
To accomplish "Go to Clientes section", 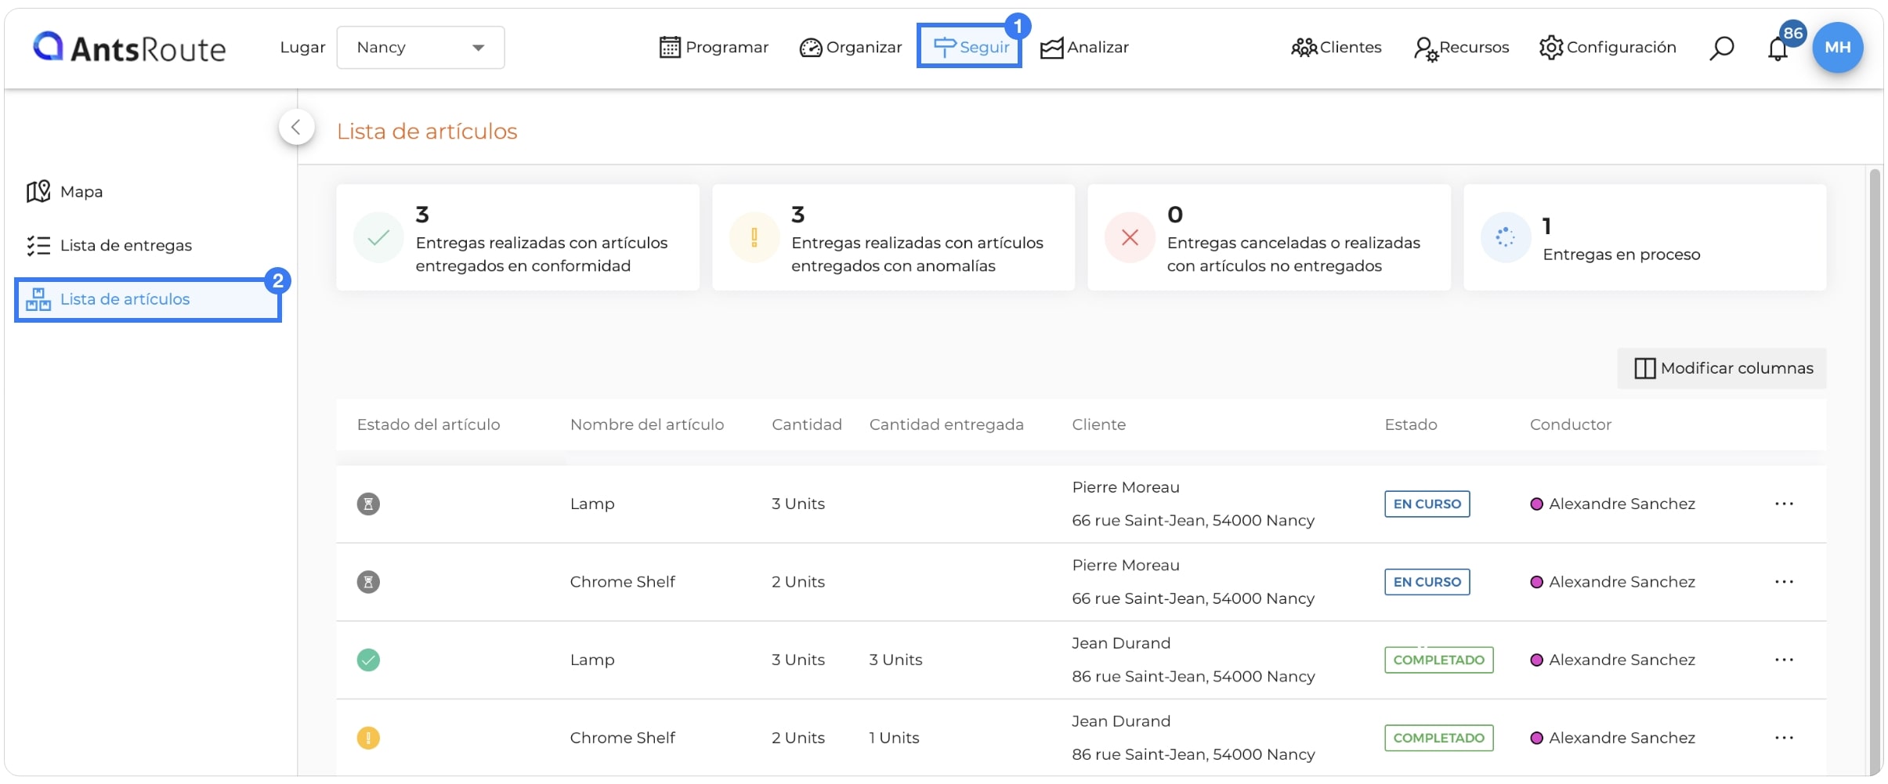I will pyautogui.click(x=1336, y=48).
